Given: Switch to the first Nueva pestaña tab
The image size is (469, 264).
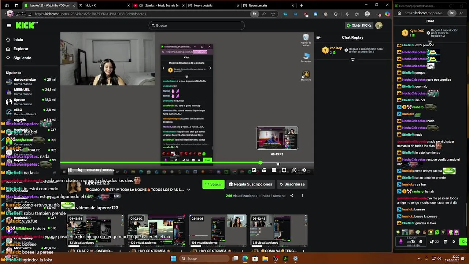Looking at the screenshot, I should (214, 5).
